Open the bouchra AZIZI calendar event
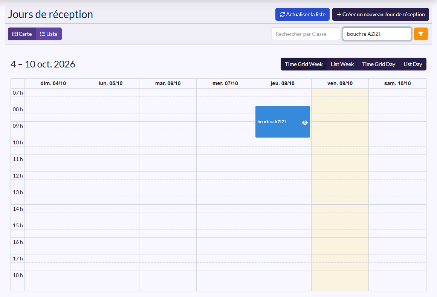Image resolution: width=437 pixels, height=297 pixels. (283, 122)
